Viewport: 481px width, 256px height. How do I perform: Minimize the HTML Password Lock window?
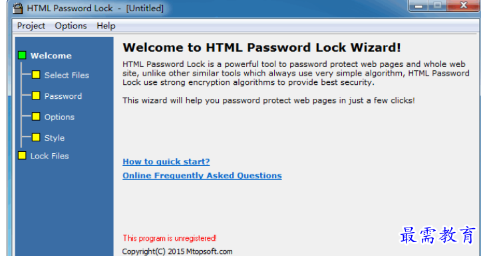[418, 5]
